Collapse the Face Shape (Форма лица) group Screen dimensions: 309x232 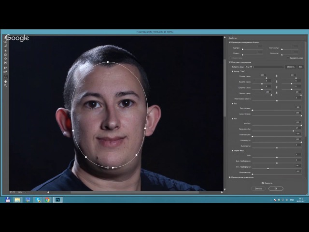click(232, 150)
